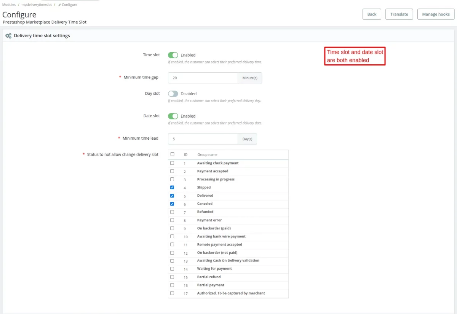Open the Manage hooks panel
The height and width of the screenshot is (314, 457).
tap(436, 14)
